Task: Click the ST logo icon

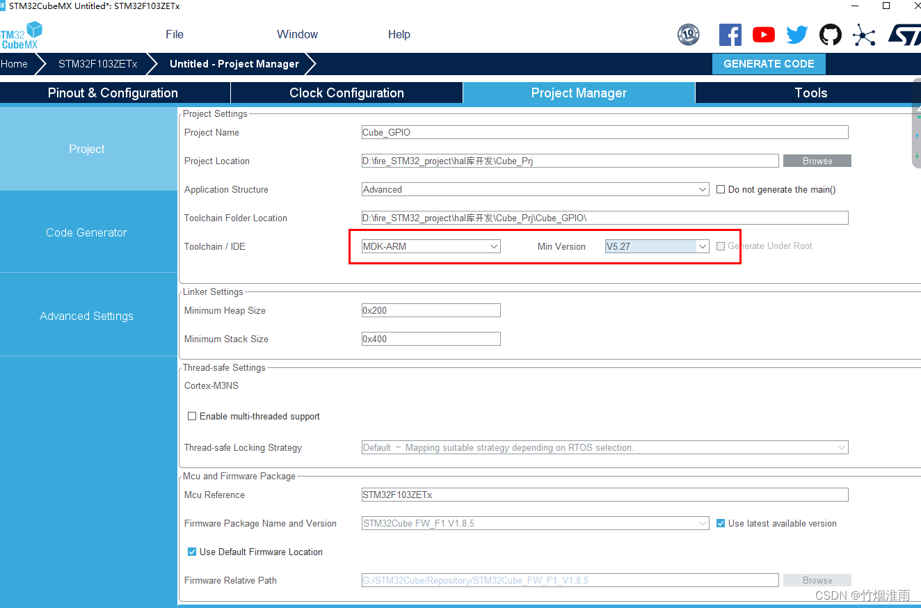Action: pos(904,35)
